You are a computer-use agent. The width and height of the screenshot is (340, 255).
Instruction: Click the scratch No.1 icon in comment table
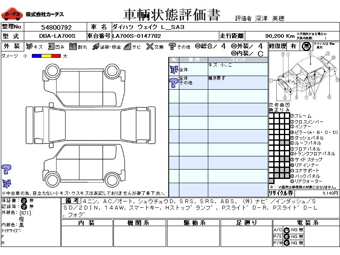pyautogui.click(x=174, y=69)
